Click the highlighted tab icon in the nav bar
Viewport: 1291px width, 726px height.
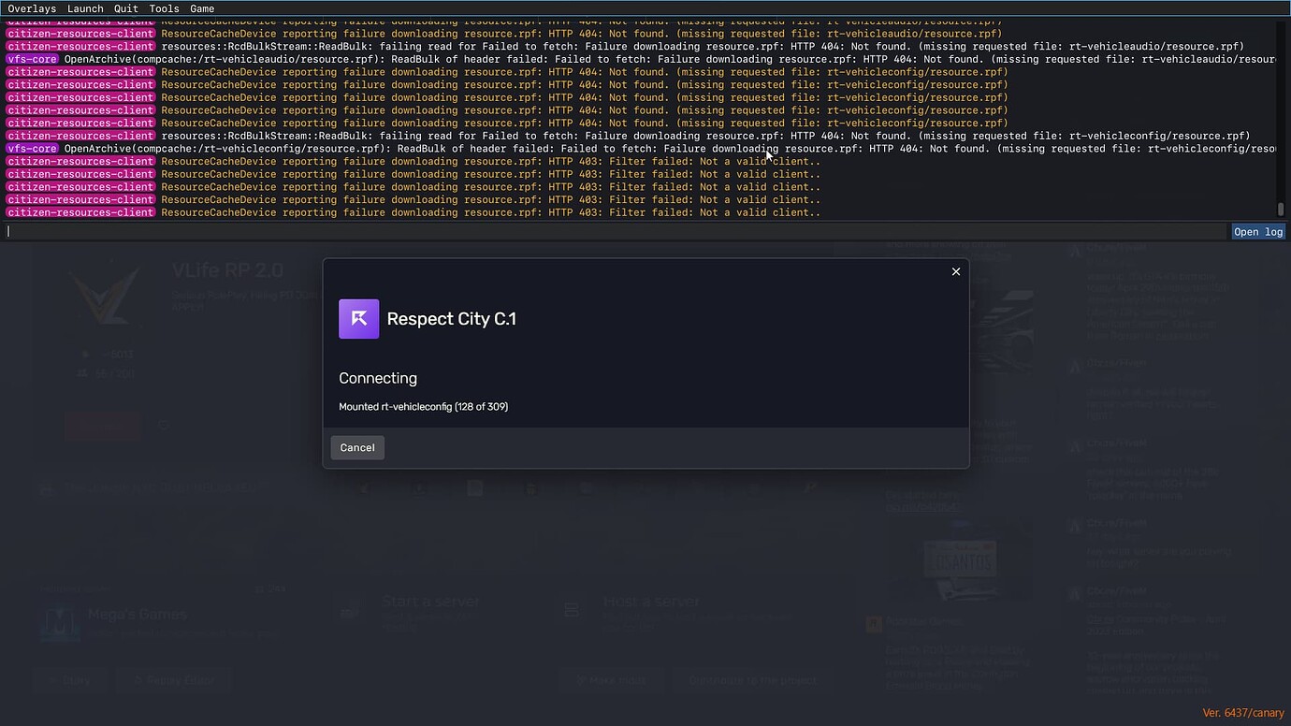pyautogui.click(x=474, y=487)
